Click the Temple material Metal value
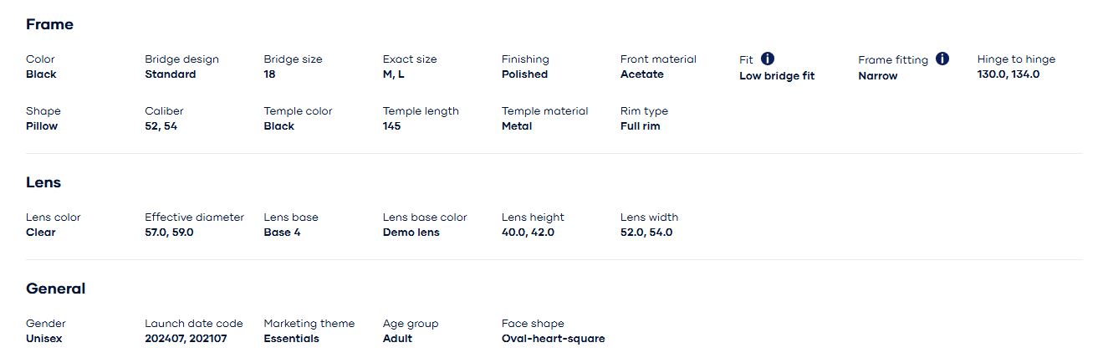The height and width of the screenshot is (363, 1103). [516, 126]
